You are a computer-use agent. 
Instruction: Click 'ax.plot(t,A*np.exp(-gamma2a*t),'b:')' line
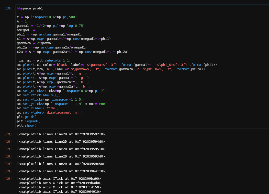point(53,82)
